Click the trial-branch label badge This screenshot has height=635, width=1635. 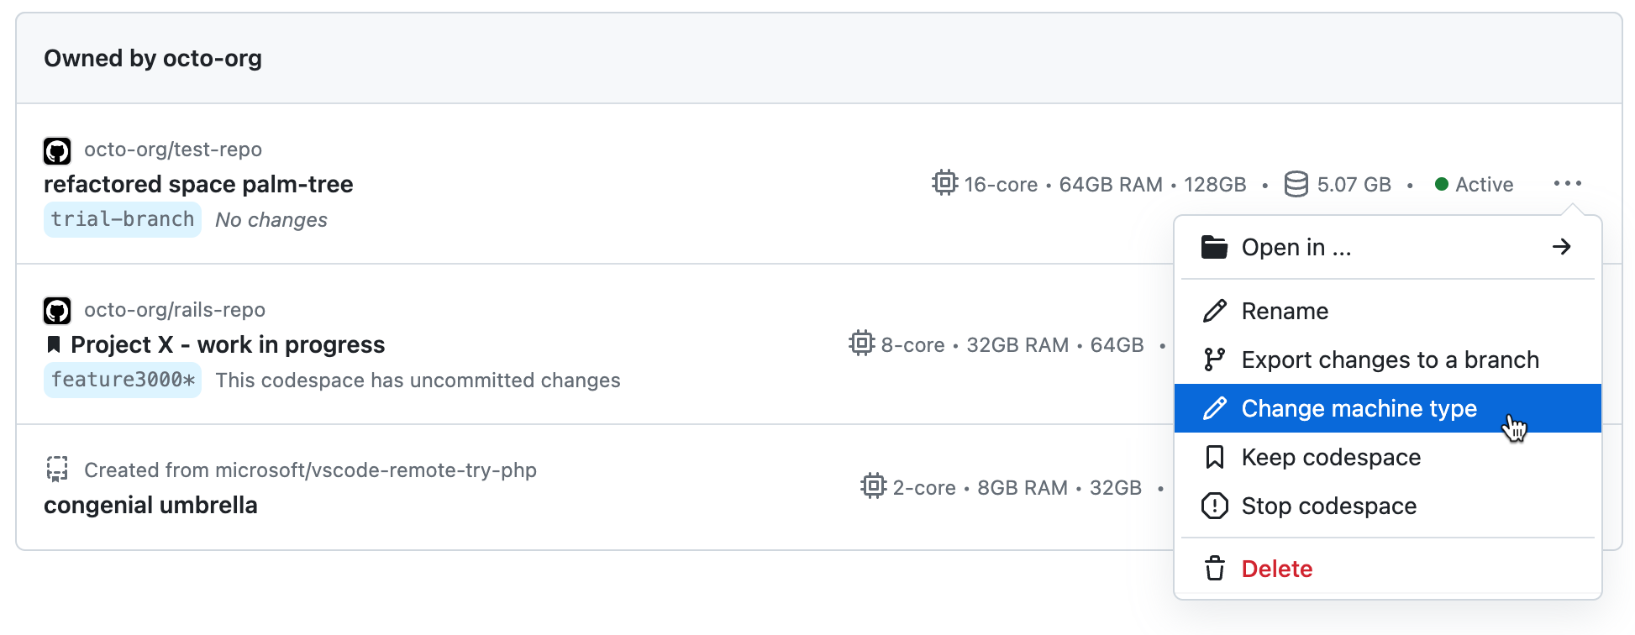pos(122,219)
